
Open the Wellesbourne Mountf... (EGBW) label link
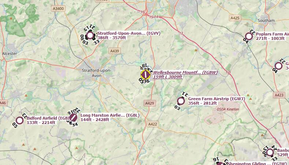click(185, 72)
